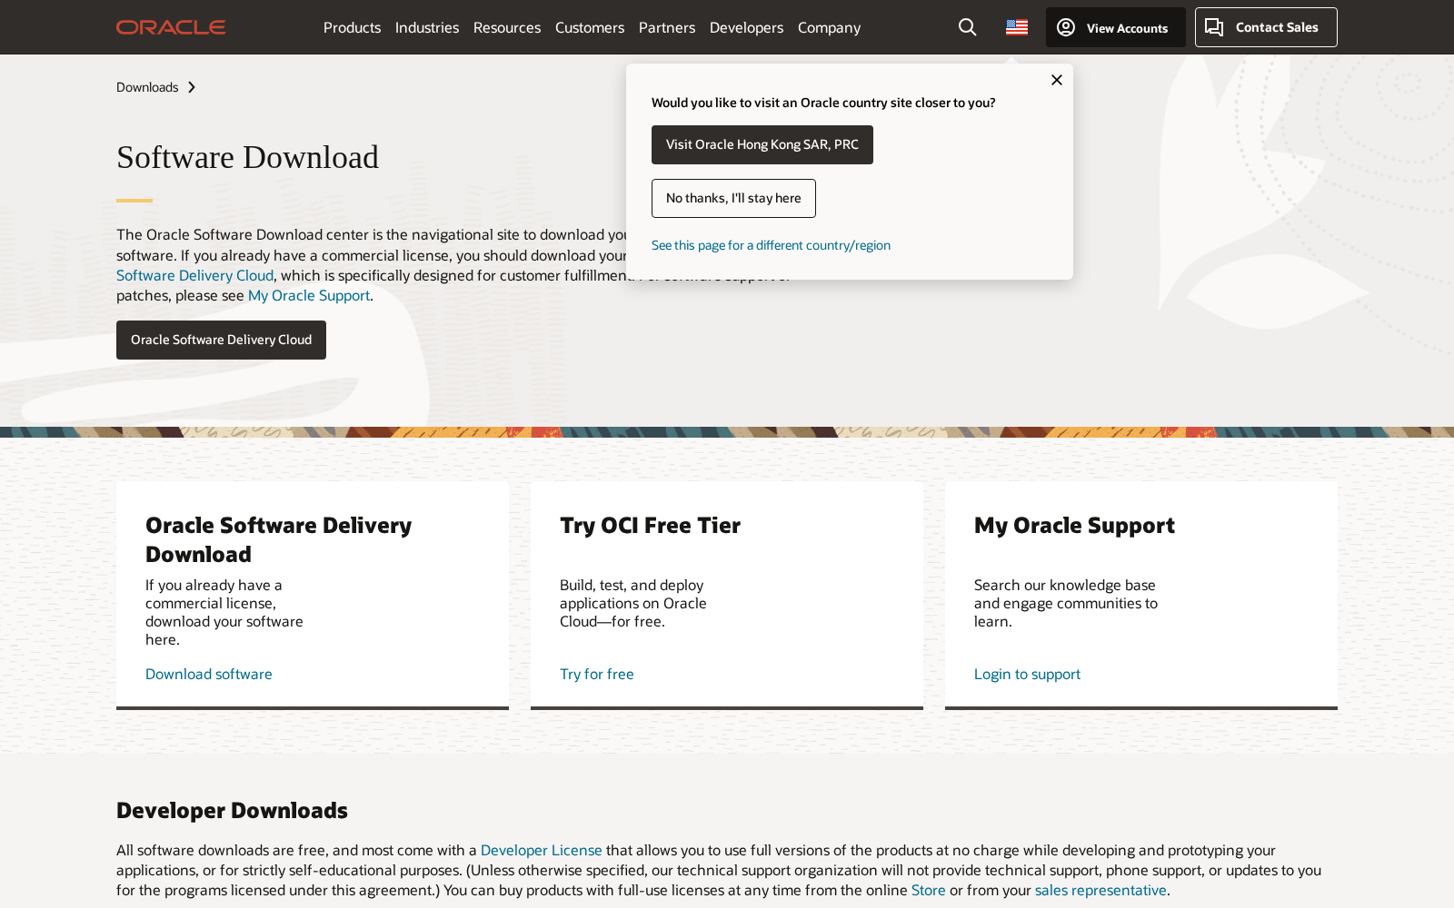Click Login to support link

(1027, 674)
